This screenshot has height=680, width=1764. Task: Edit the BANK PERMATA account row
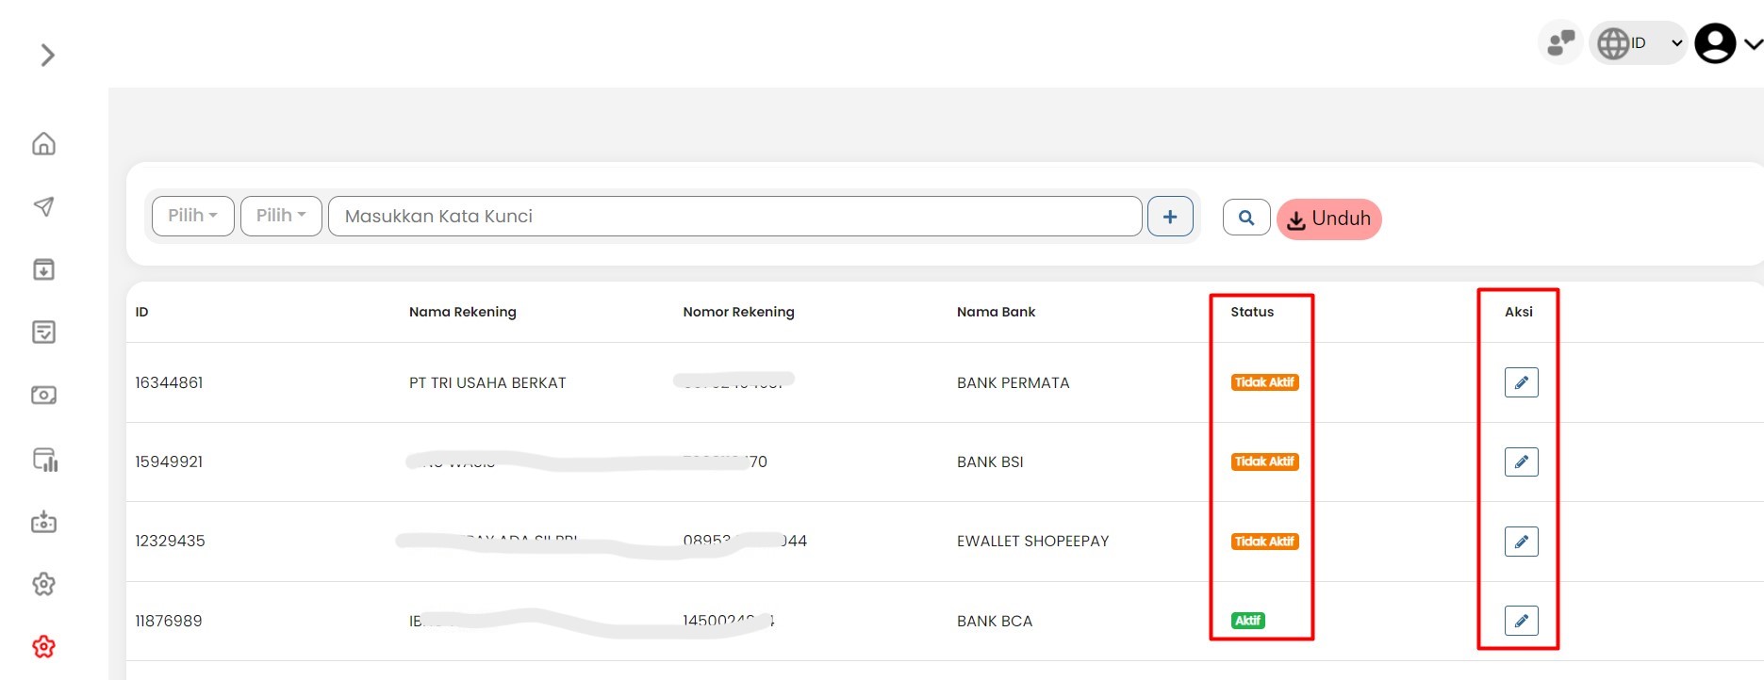[x=1521, y=382]
